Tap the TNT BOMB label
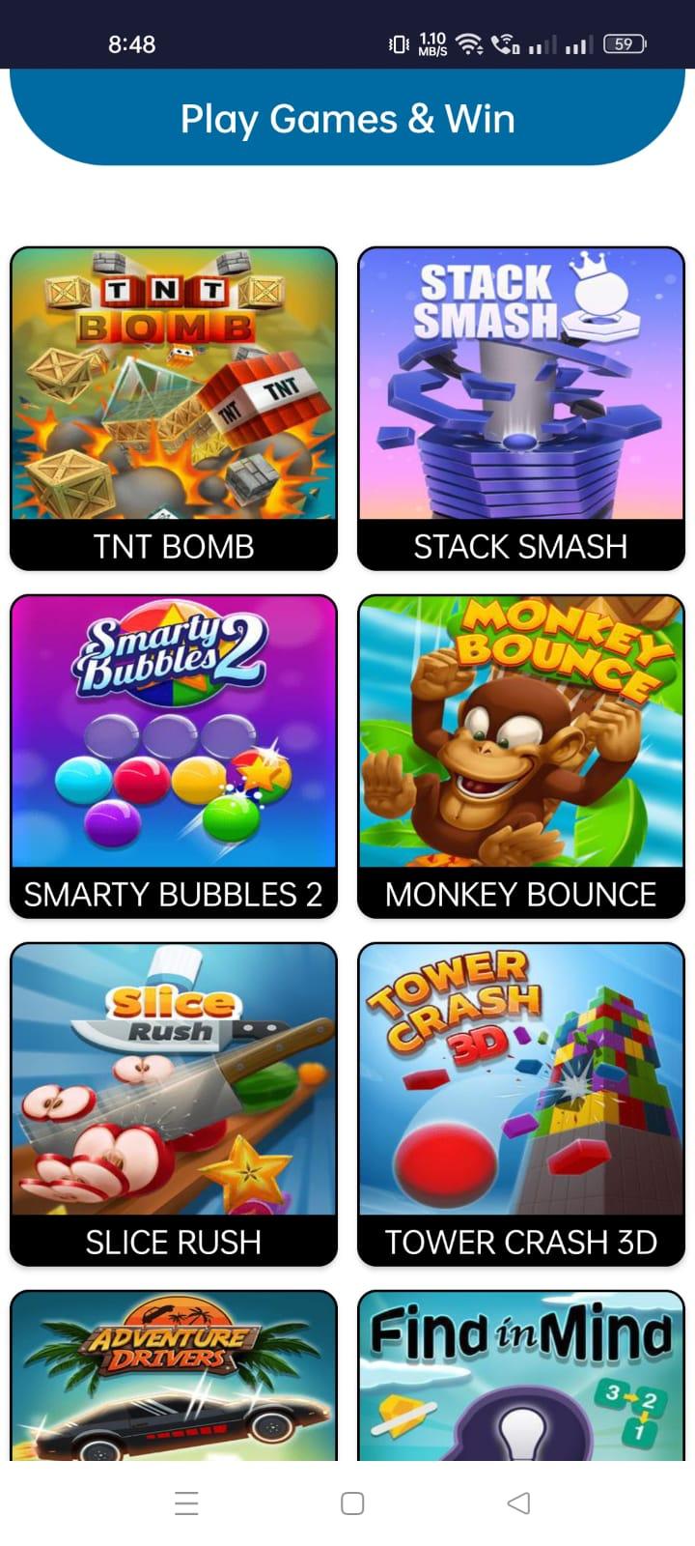This screenshot has height=1546, width=695. [174, 547]
